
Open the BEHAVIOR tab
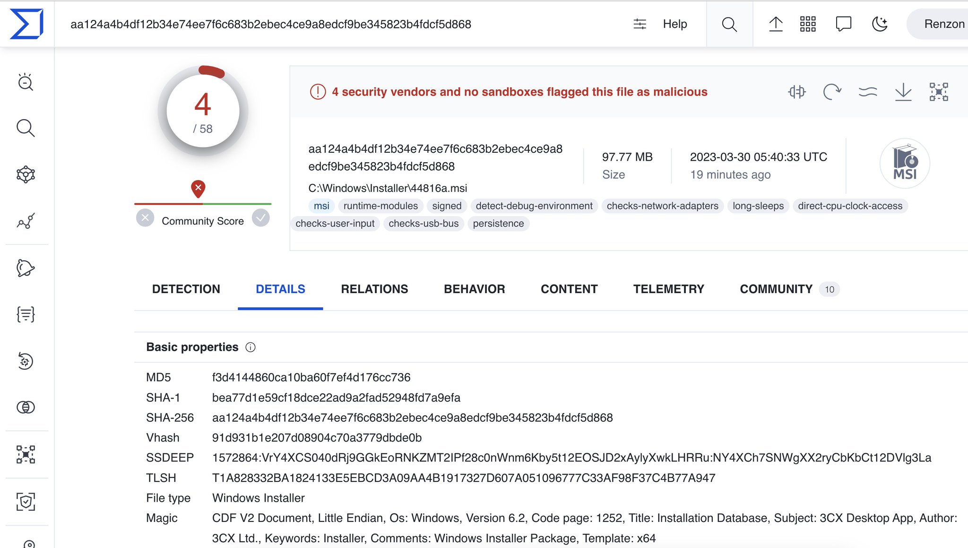(x=475, y=289)
